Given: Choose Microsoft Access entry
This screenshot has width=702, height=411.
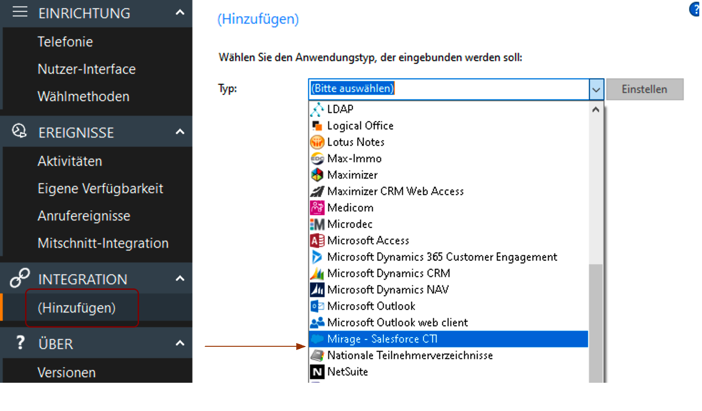Looking at the screenshot, I should pos(449,241).
